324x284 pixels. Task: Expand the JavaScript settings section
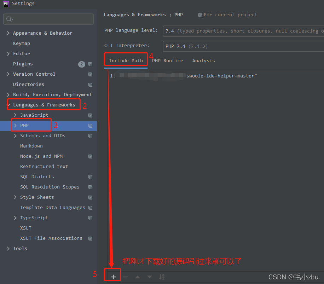pyautogui.click(x=15, y=115)
